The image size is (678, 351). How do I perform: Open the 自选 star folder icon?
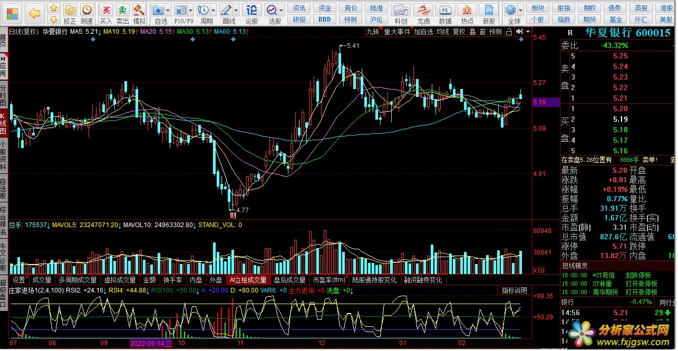(158, 9)
